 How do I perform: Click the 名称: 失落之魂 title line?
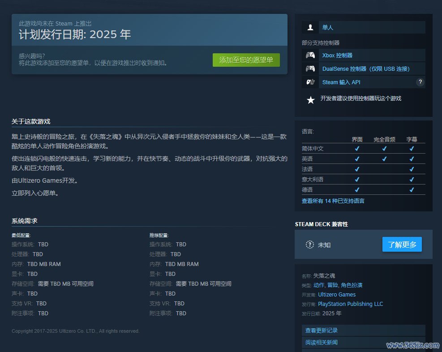pyautogui.click(x=318, y=276)
